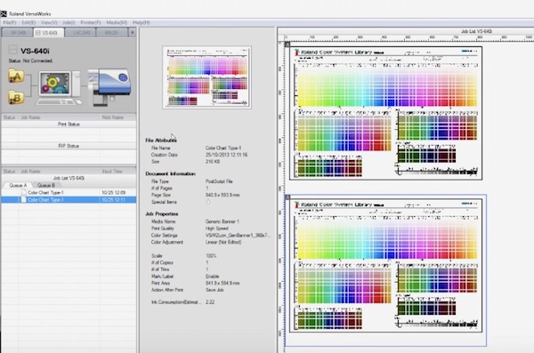This screenshot has width=534, height=353.
Task: Click the 'Job Properties' section heading
Action: coord(162,213)
